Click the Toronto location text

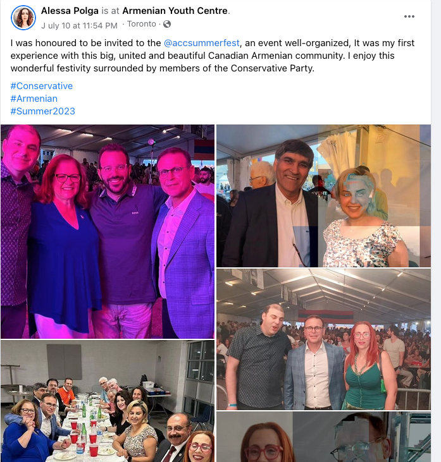point(142,24)
